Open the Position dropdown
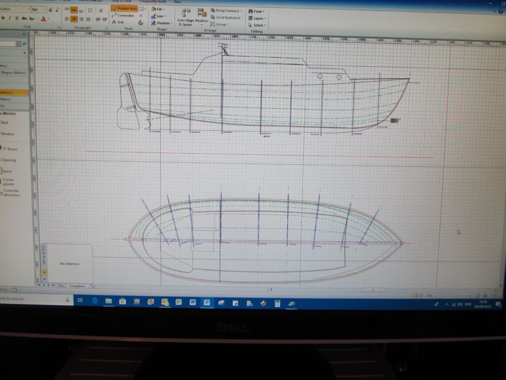This screenshot has height=380, width=506. tap(202, 18)
